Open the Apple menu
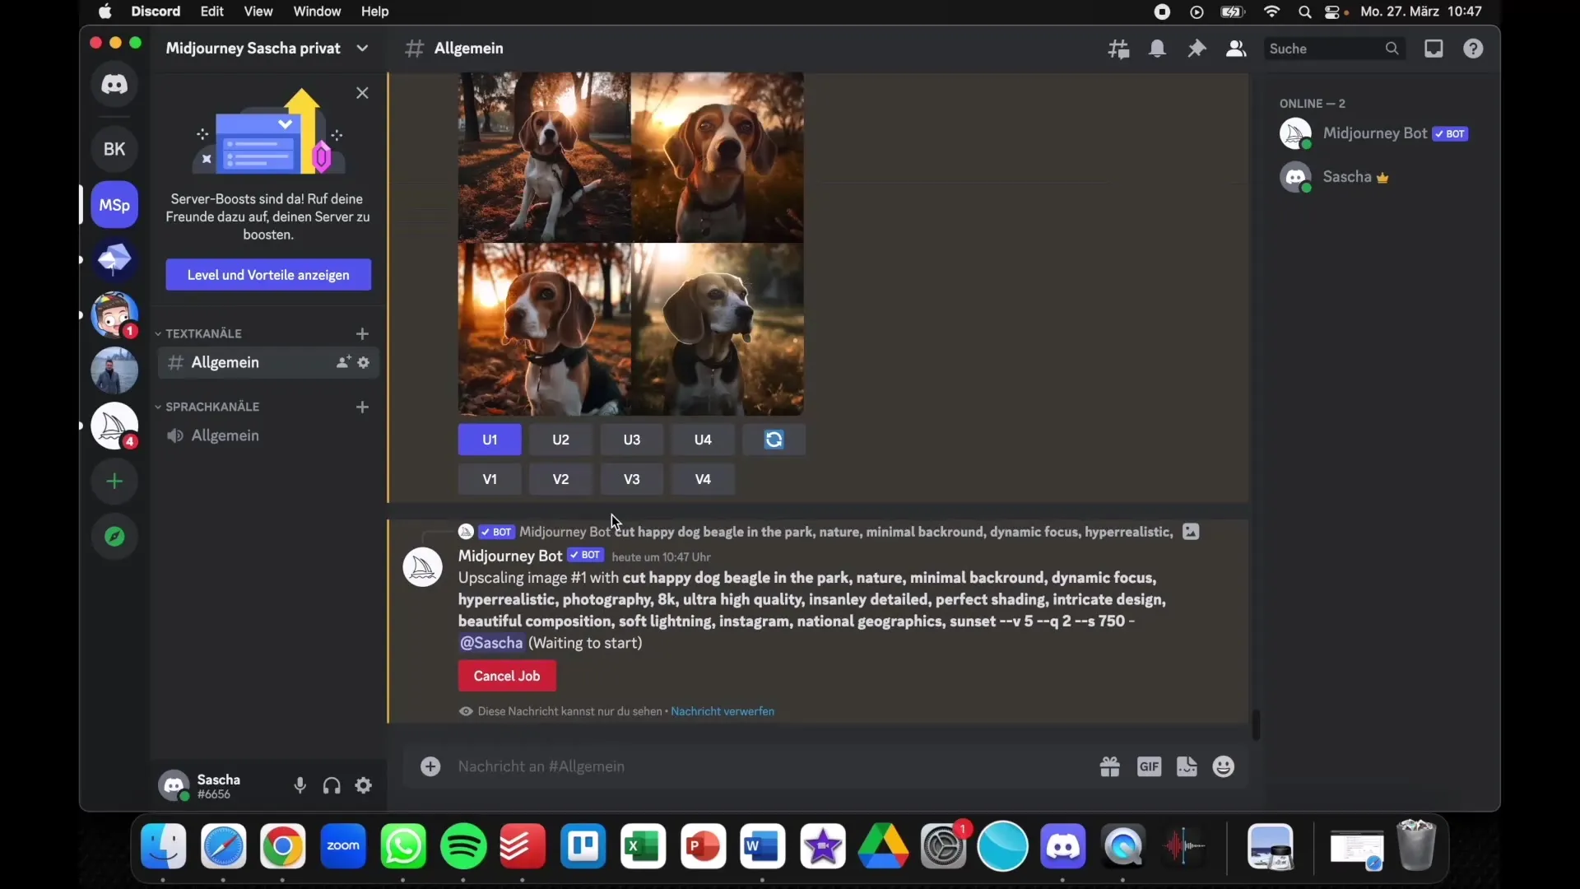1580x889 pixels. coord(105,12)
